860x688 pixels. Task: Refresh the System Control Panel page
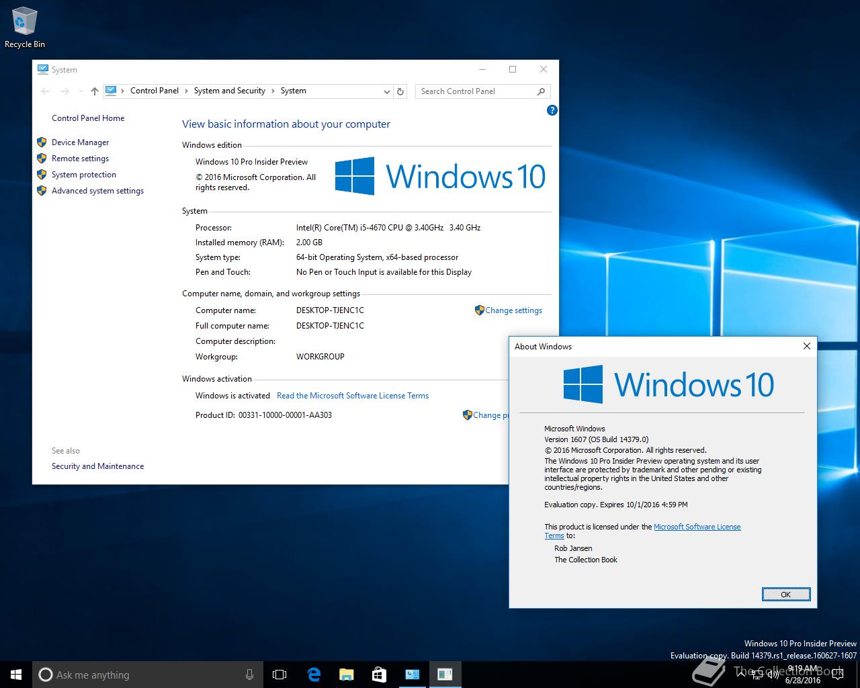point(400,91)
